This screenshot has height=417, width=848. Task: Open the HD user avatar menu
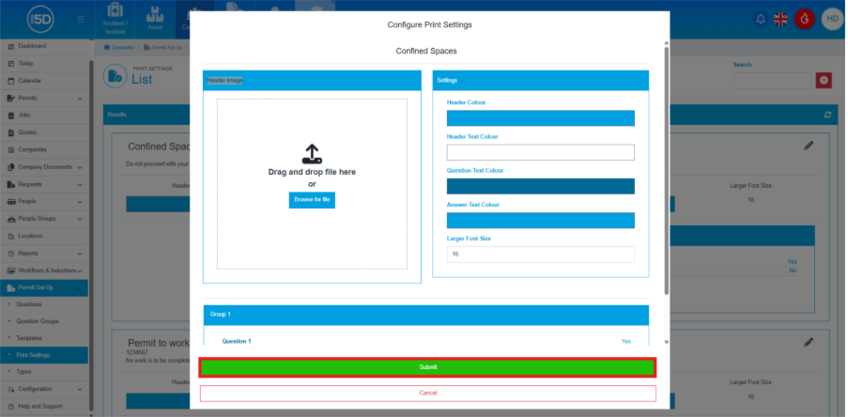point(832,19)
